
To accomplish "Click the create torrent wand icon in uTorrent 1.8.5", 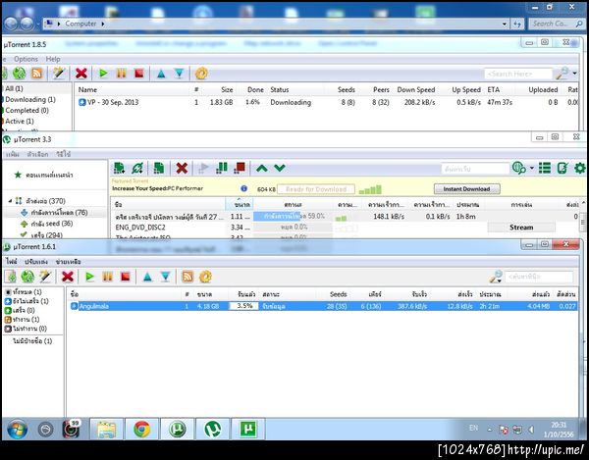I will pos(59,74).
